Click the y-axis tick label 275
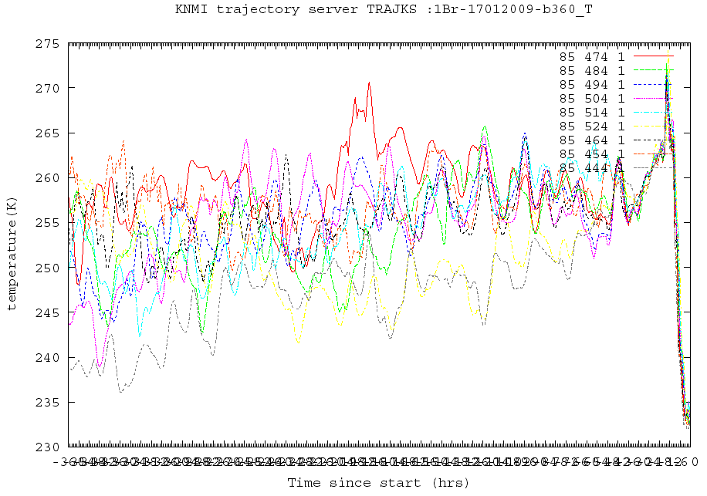The width and height of the screenshot is (707, 496). click(47, 44)
